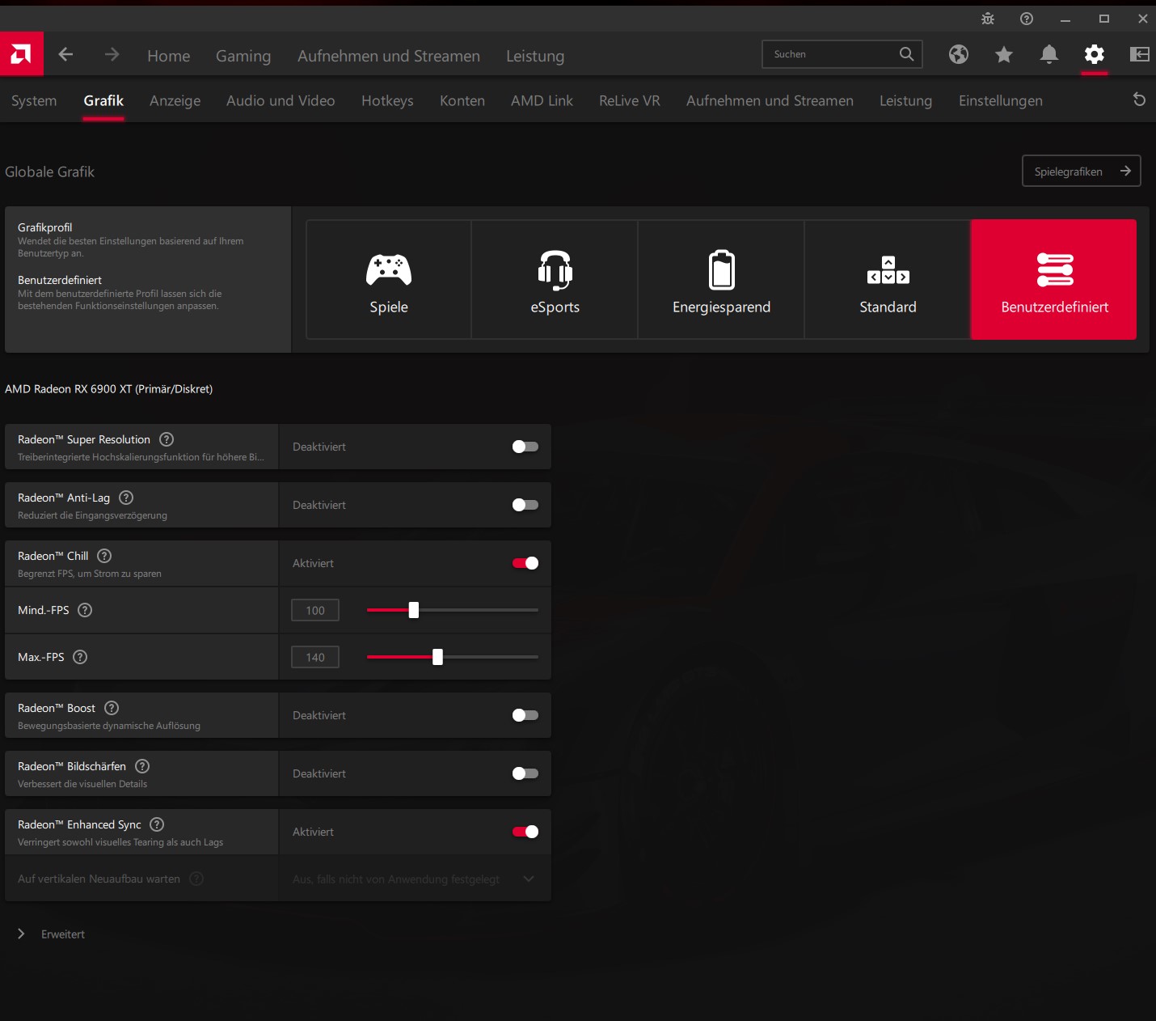This screenshot has height=1021, width=1156.
Task: Show help for Mind.-FPS
Action: (85, 610)
